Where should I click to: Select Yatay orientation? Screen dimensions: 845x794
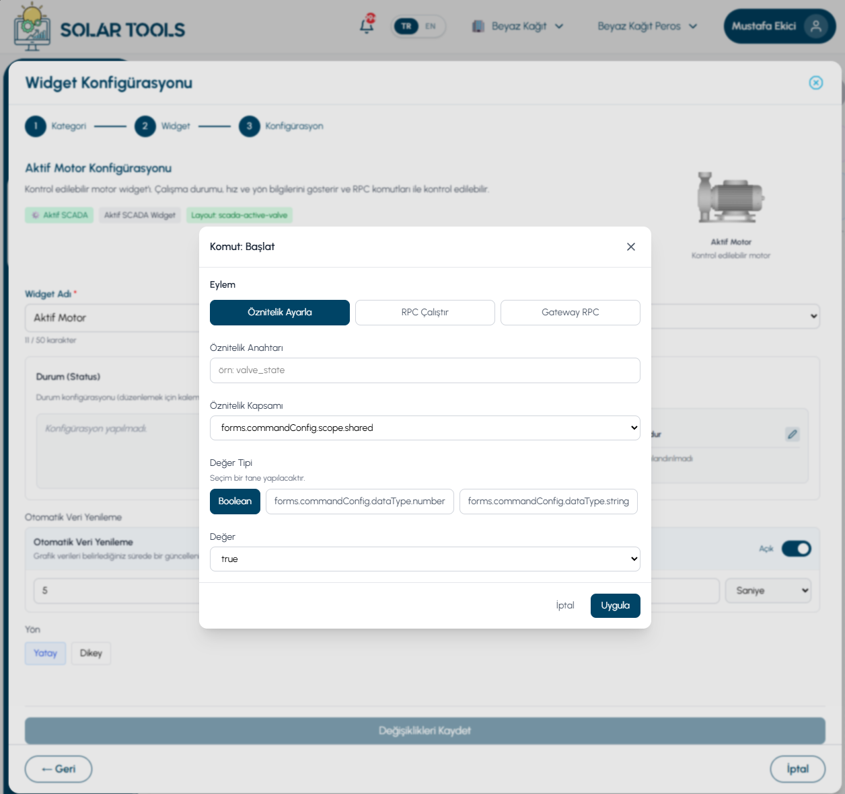pos(46,653)
